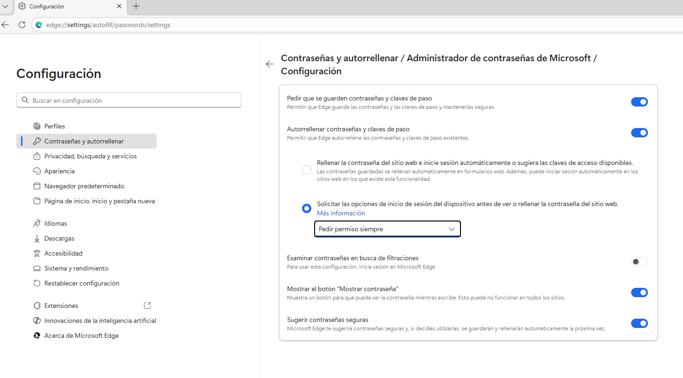The width and height of the screenshot is (683, 378).
Task: Click the external link icon beside Extensiones
Action: coord(147,306)
